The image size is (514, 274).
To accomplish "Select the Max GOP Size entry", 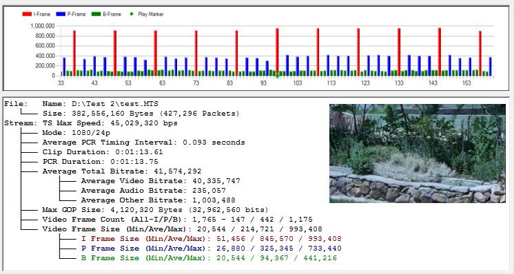I will tap(155, 210).
